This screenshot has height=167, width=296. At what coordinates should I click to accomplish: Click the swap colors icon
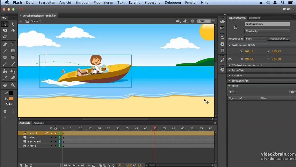10,104
